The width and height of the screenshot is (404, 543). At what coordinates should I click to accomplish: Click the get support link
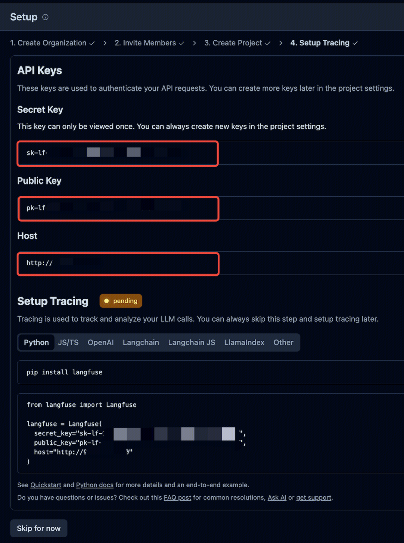pos(314,497)
